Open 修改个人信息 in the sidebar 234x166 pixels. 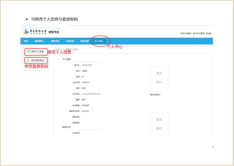[37, 52]
